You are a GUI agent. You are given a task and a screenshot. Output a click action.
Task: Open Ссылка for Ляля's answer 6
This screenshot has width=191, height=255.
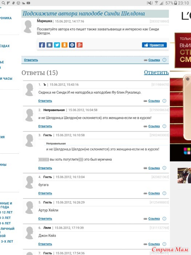tap(154, 244)
